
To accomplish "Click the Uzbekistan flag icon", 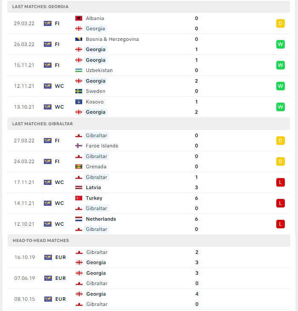I will 79,70.
